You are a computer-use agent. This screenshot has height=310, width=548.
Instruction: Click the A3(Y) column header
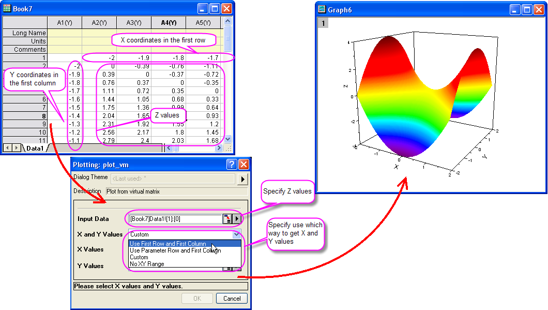coord(134,23)
